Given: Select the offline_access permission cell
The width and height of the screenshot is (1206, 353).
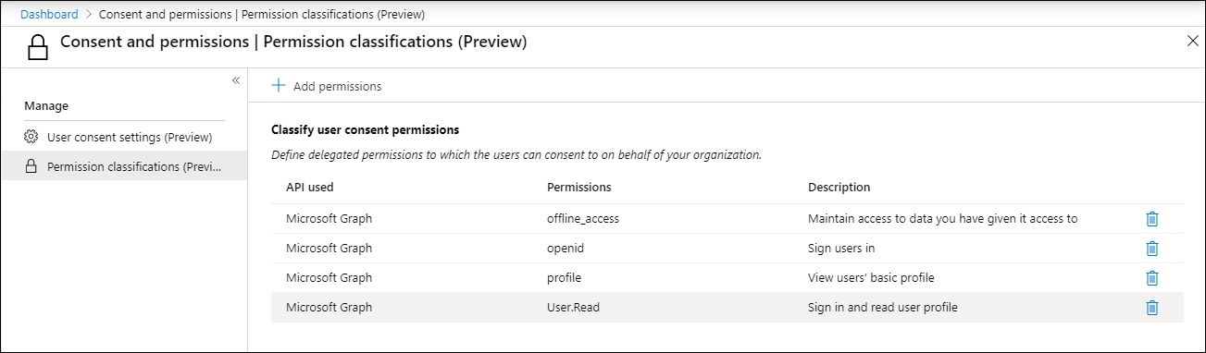Looking at the screenshot, I should pos(583,219).
